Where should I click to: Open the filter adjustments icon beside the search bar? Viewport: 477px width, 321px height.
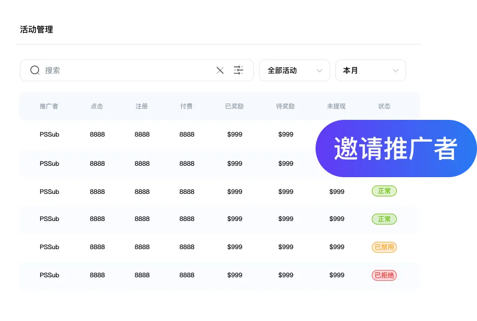[238, 70]
